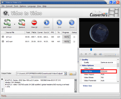This screenshot has width=121, height=99.
Task: Click the Video Aspect value Auto
Action: point(108,74)
